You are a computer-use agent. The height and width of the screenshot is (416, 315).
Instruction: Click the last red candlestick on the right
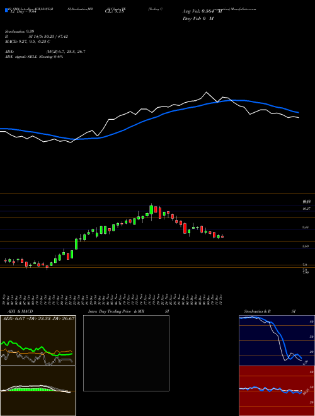tap(222, 236)
